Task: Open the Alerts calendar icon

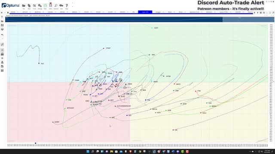Action: pyautogui.click(x=51, y=5)
